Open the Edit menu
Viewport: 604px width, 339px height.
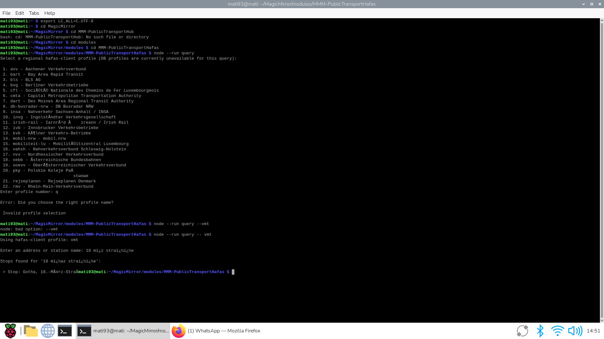pos(20,13)
